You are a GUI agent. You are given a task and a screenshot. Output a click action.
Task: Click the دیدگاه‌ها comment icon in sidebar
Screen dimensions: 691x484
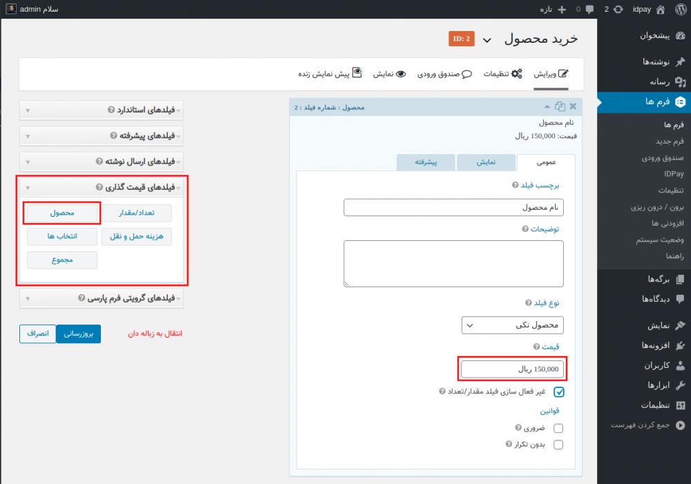tap(681, 299)
